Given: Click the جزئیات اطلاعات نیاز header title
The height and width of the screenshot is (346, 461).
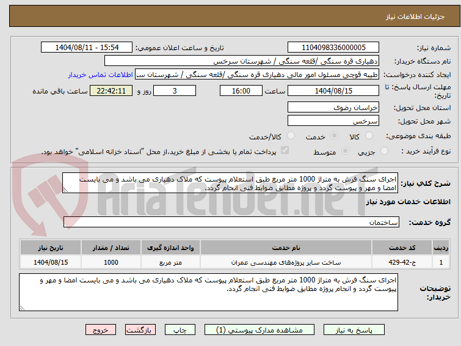Looking at the screenshot, I should click(x=415, y=17).
